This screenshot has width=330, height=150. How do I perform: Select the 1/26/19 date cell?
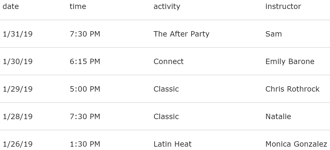(17, 144)
